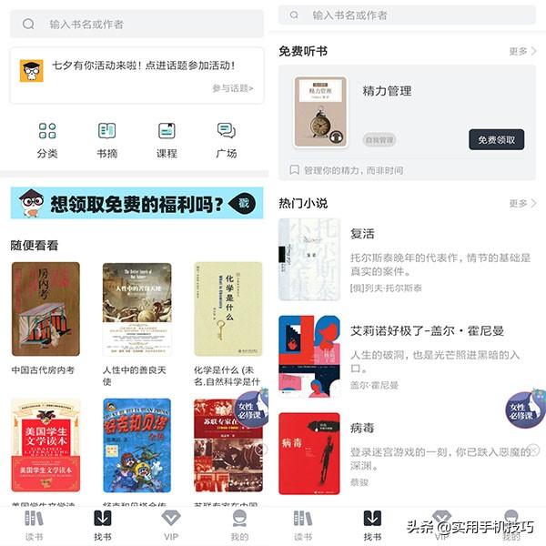Switch to the VIP tab in left bottom bar

pos(171,525)
